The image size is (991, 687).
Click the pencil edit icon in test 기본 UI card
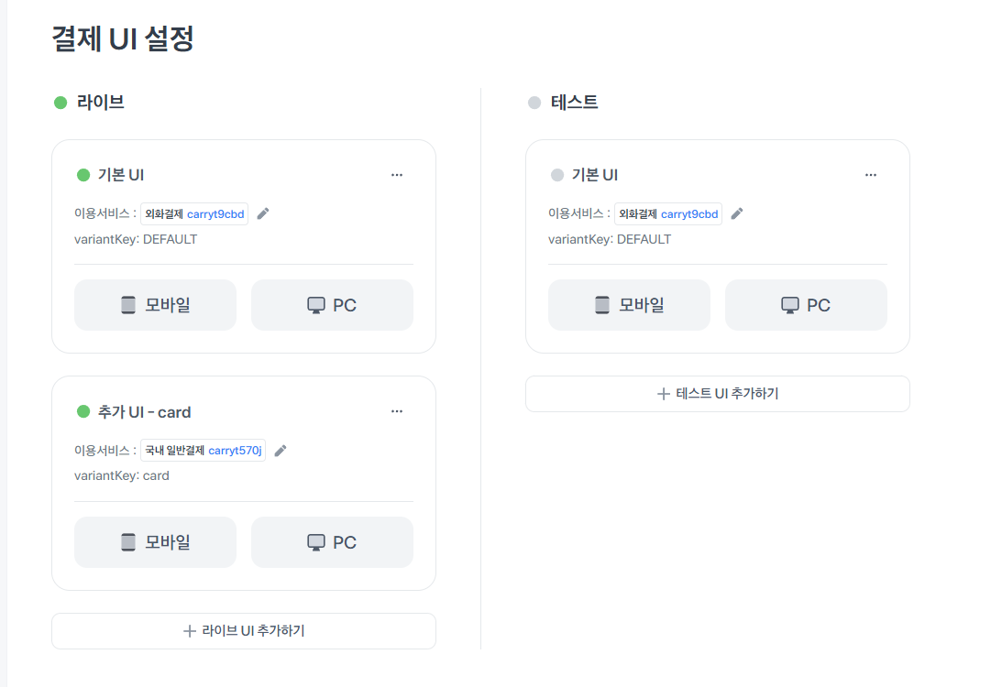737,213
